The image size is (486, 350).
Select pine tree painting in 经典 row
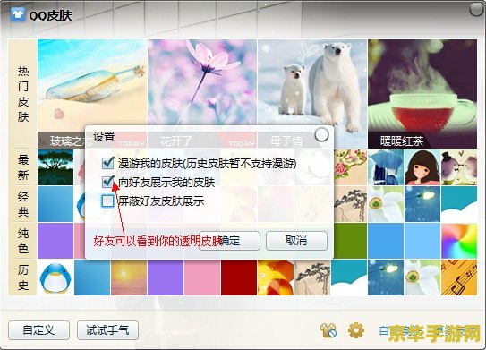(x=350, y=204)
